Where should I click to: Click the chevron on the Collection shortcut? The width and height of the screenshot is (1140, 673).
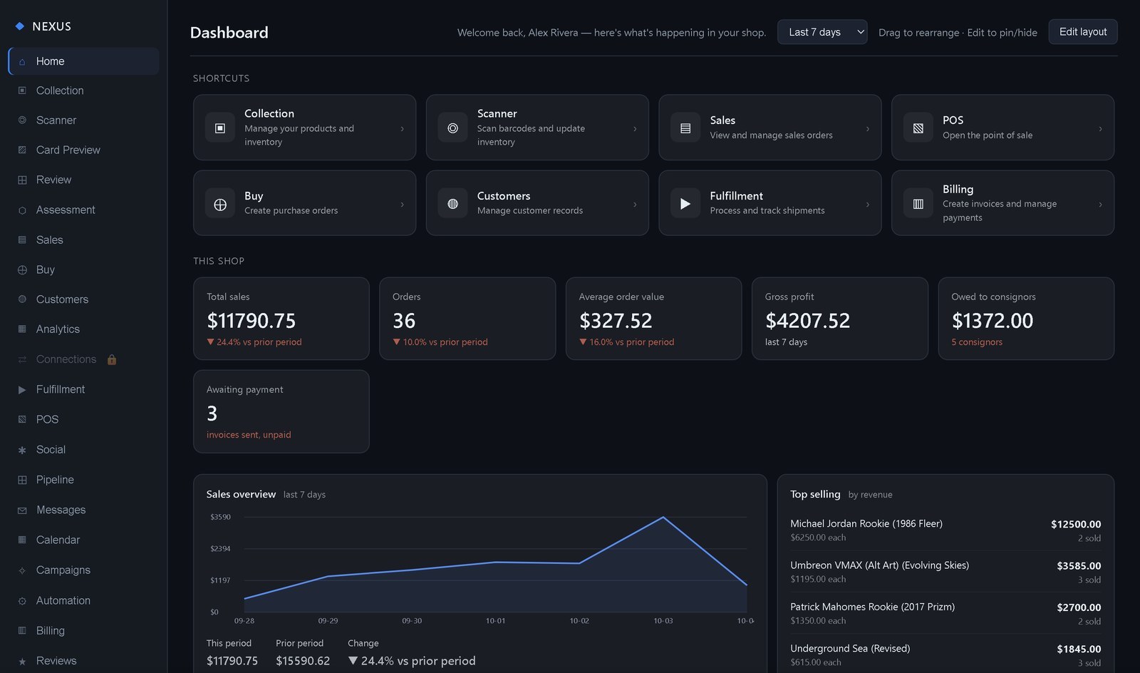403,129
